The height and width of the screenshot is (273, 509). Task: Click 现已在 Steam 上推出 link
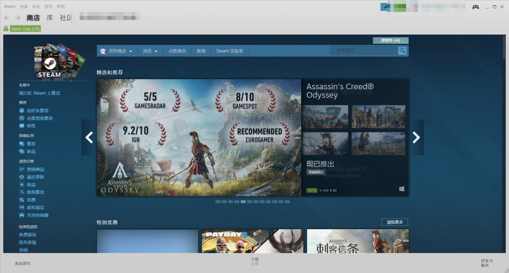(x=40, y=93)
